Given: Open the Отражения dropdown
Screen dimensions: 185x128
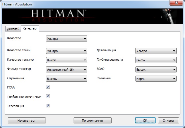Looking at the screenshot, I should coord(67,79).
